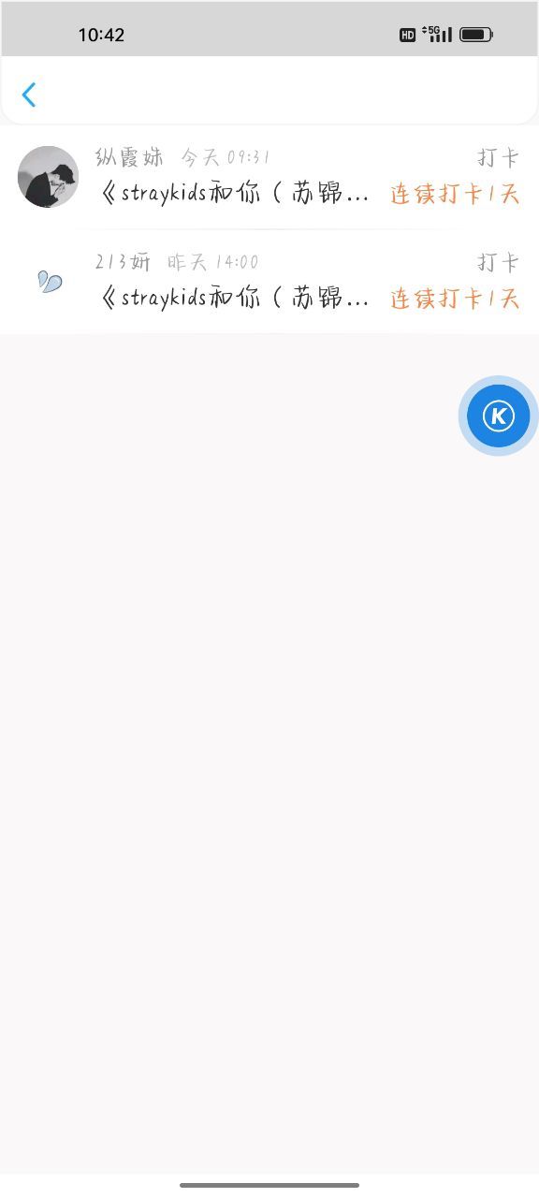The height and width of the screenshot is (1198, 539).
Task: Open 213妍's water drop avatar
Action: [x=49, y=281]
